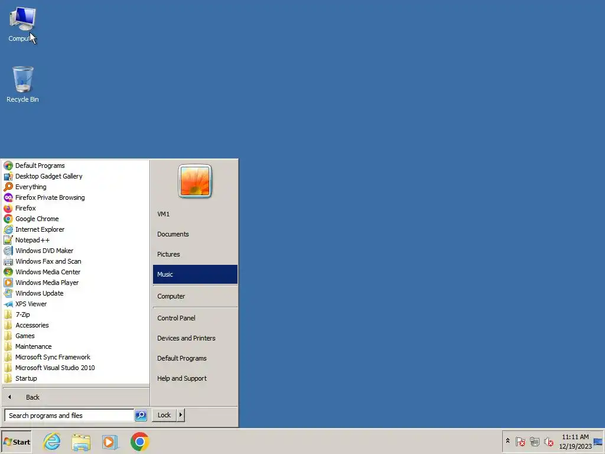Click Media Player taskbar icon
Screen dimensions: 605x454
[x=110, y=442]
